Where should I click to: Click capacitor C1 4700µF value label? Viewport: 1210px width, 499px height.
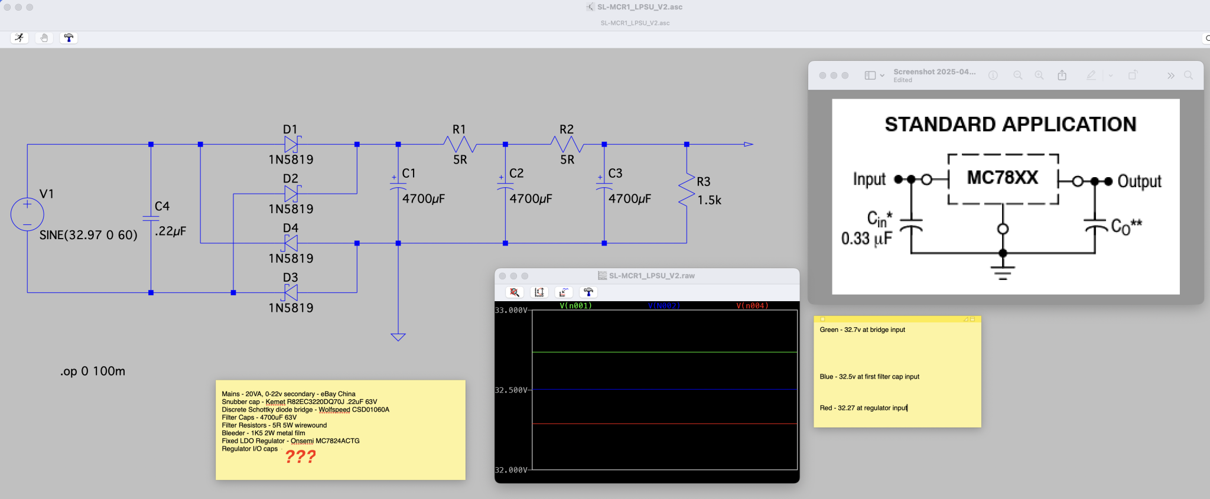[x=424, y=199]
